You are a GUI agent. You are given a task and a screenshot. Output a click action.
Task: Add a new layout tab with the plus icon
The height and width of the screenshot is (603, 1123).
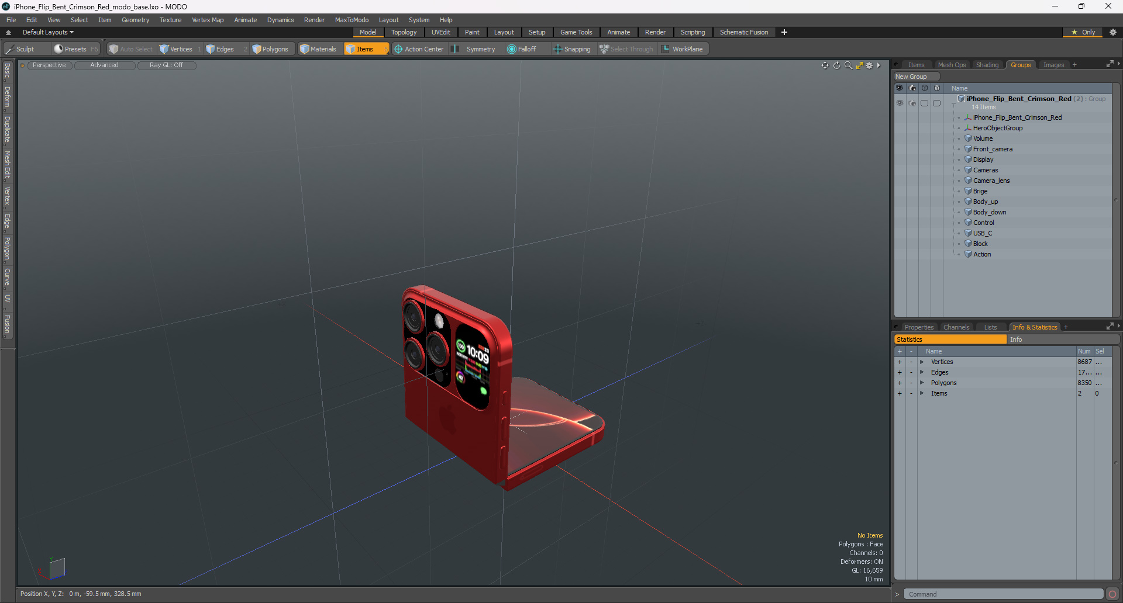784,32
